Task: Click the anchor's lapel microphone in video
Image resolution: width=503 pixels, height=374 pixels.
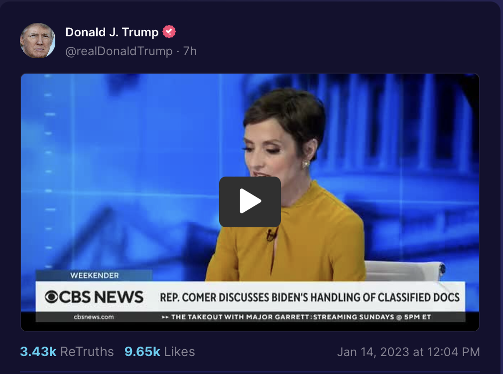Action: coord(271,236)
